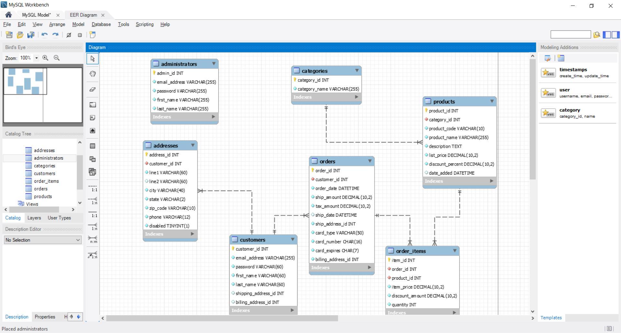
Task: Pick the n:m relationship tool
Action: click(93, 240)
